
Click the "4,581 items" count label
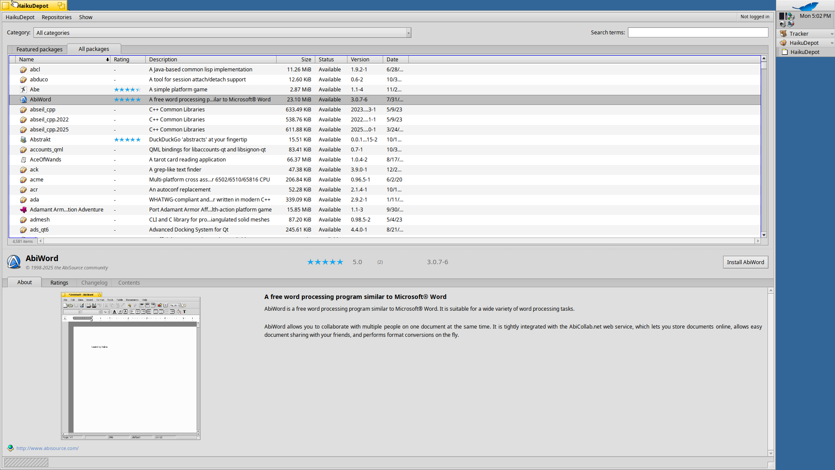click(x=23, y=242)
